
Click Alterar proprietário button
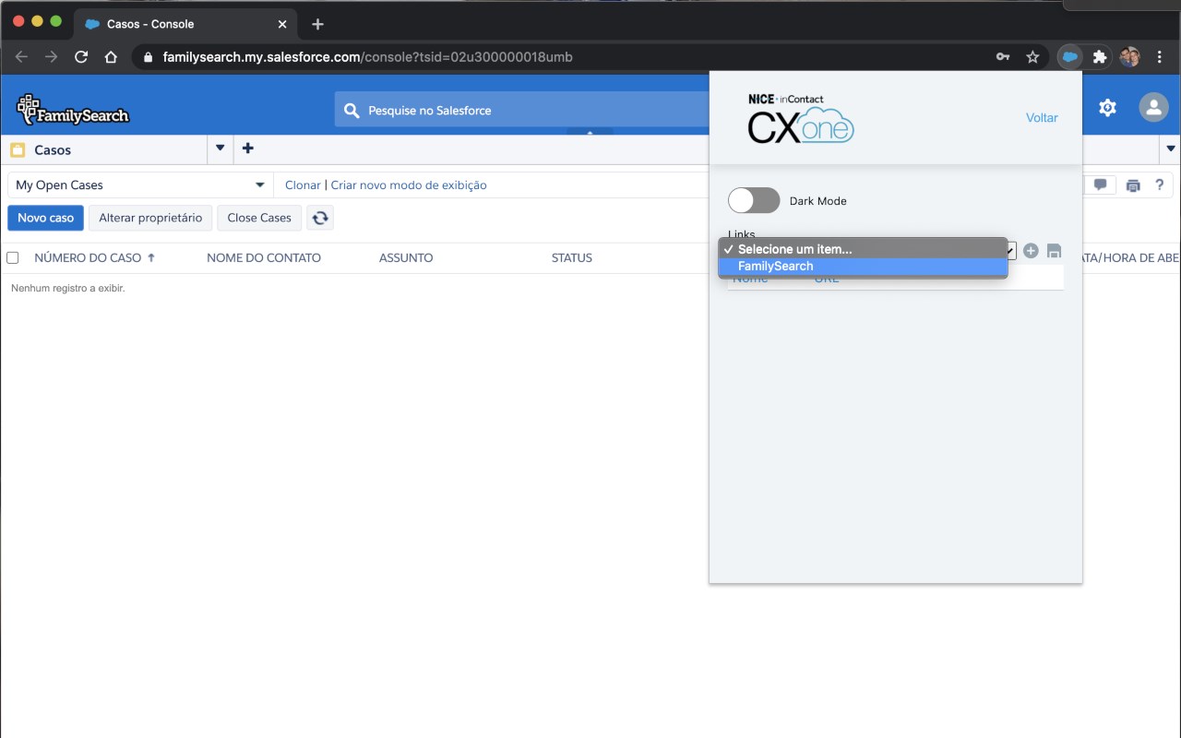150,218
